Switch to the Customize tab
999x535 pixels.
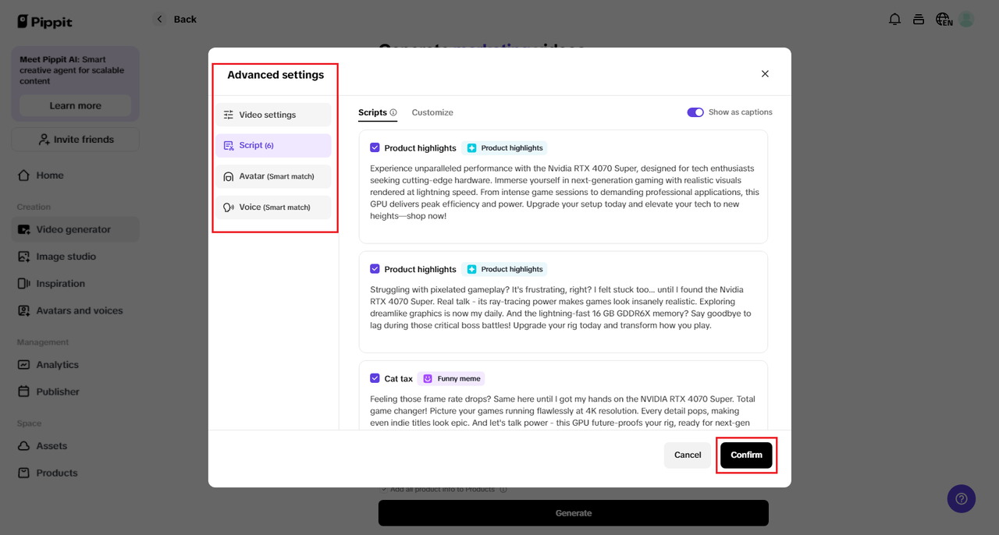click(x=432, y=112)
